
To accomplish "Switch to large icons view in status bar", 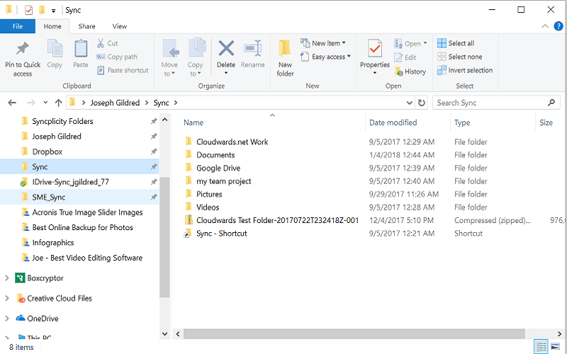I will click(556, 347).
